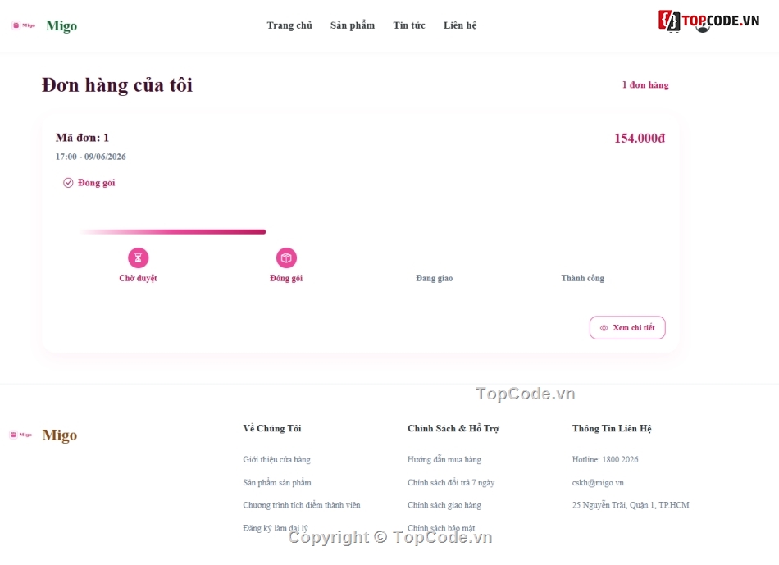Image resolution: width=779 pixels, height=565 pixels.
Task: Open the Sản phẩm menu item
Action: (353, 25)
